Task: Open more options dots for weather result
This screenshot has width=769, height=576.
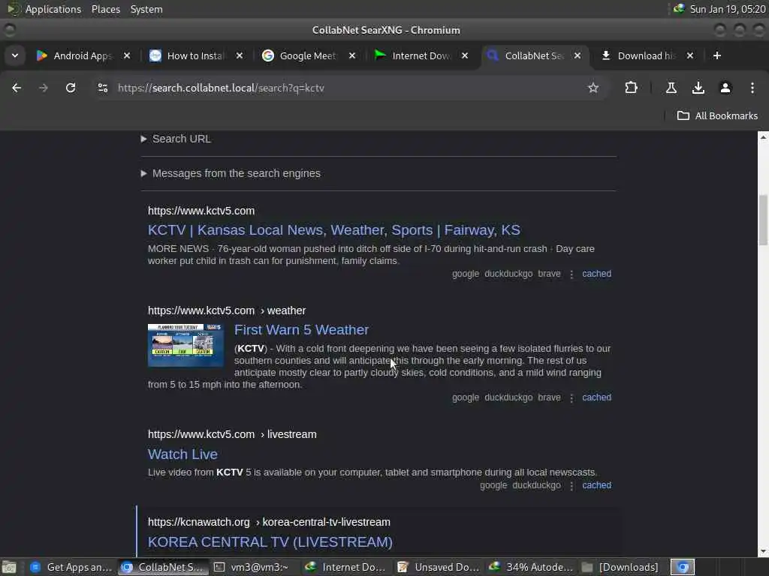Action: pyautogui.click(x=571, y=398)
